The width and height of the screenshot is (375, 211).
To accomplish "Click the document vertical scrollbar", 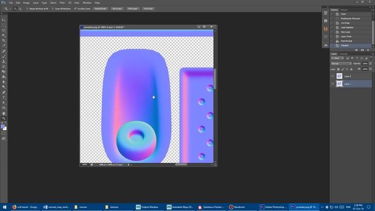I will pos(215,79).
